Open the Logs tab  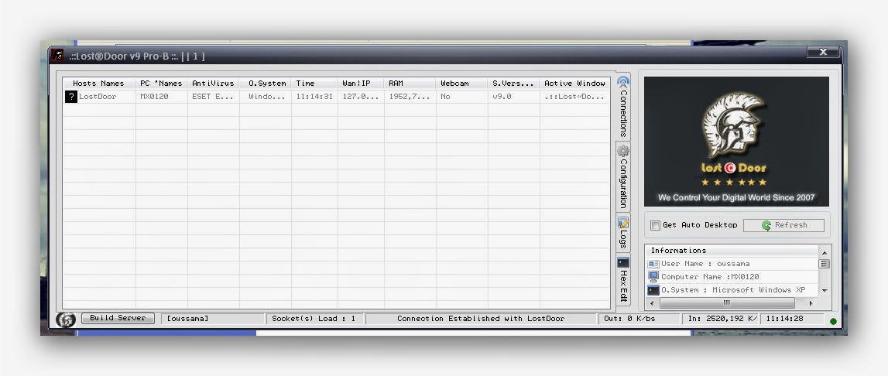coord(623,233)
